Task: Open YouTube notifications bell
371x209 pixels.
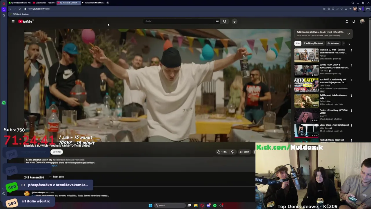Action: [x=354, y=21]
